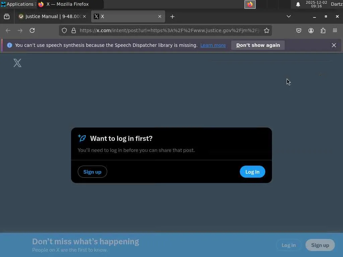Close the X tab
Viewport: 343px width, 257px height.
click(160, 16)
